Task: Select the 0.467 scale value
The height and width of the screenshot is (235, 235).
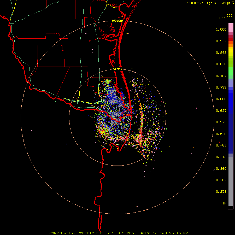Action: coord(221,145)
